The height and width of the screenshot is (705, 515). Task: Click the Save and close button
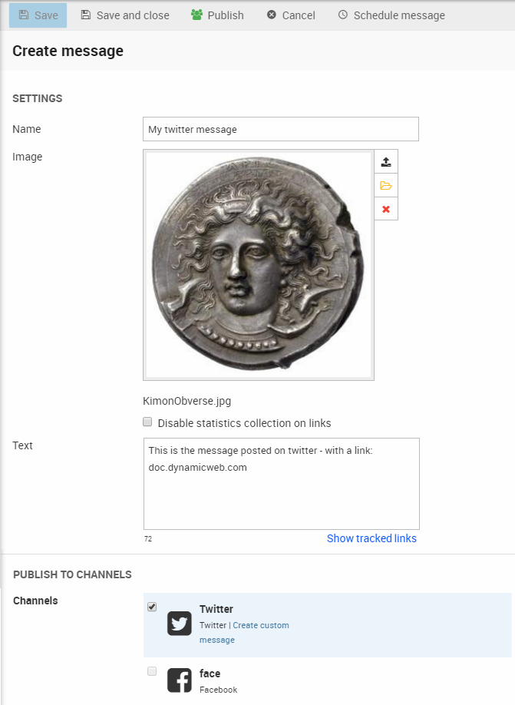(125, 15)
